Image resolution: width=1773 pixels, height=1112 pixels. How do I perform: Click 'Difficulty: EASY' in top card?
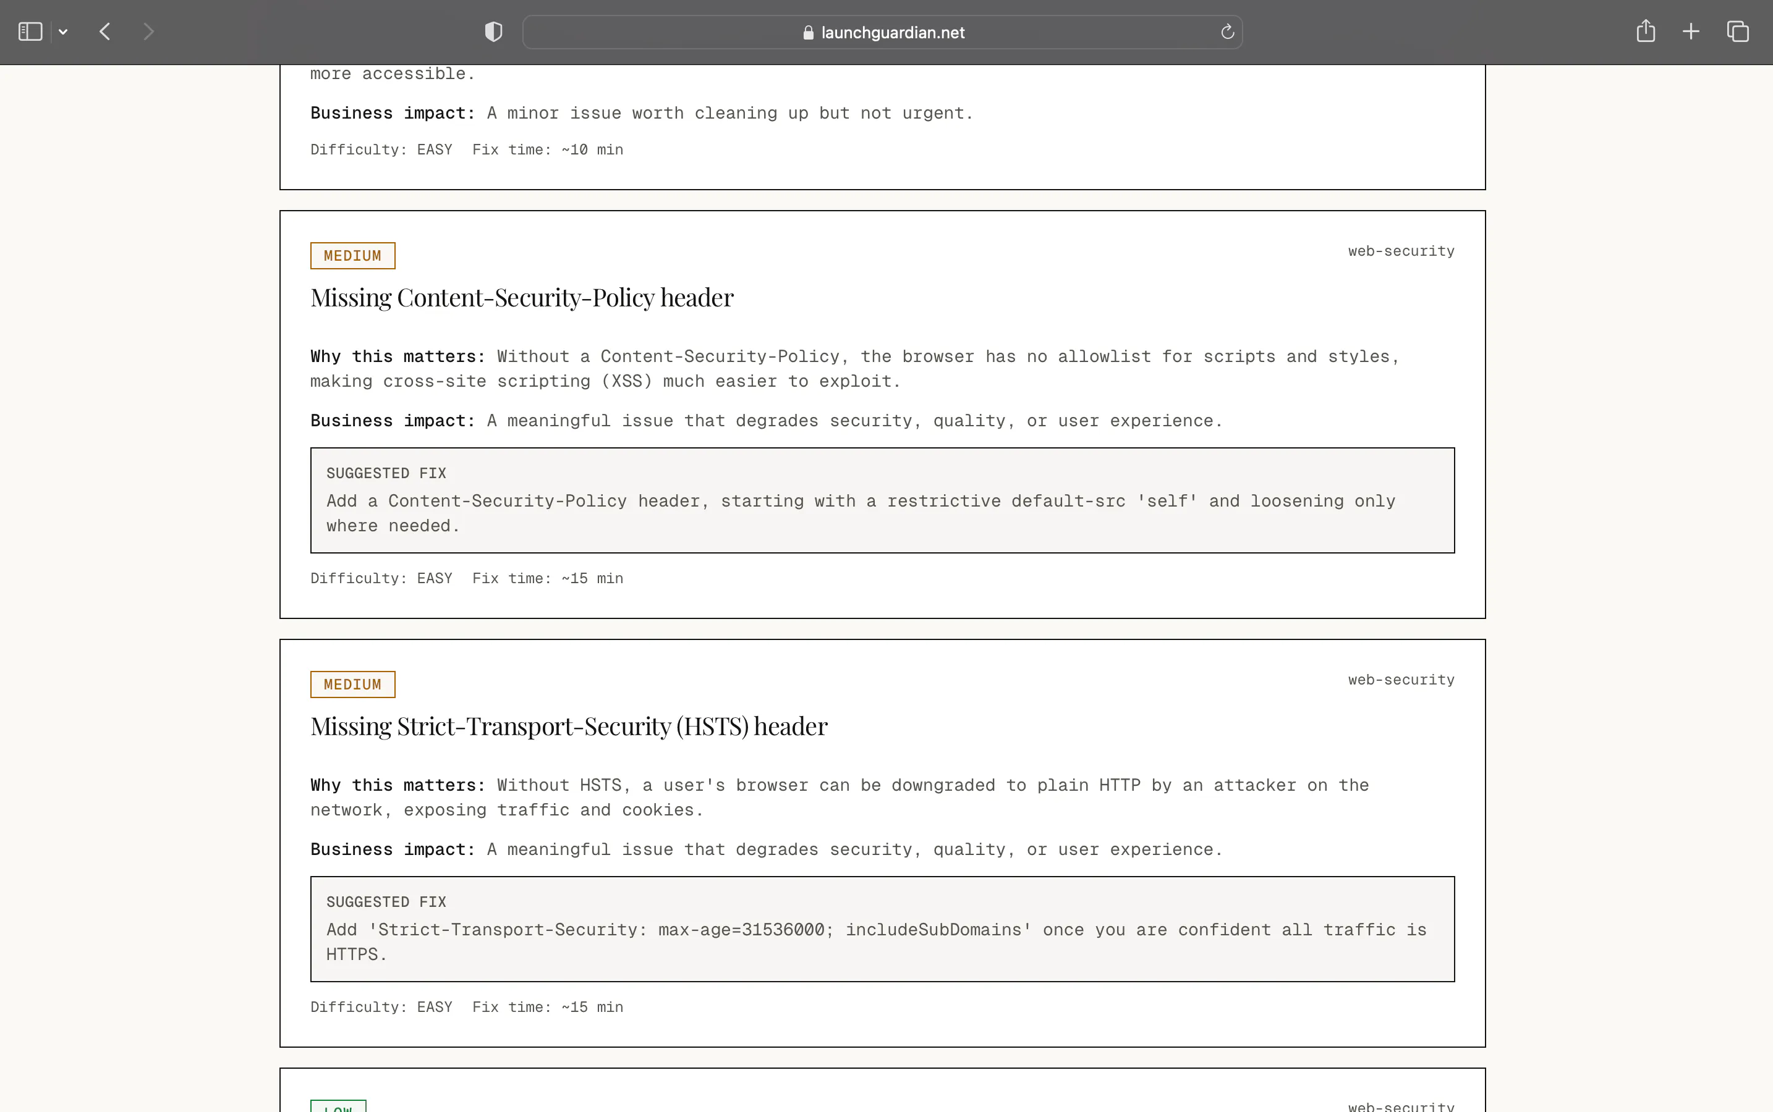coord(381,150)
